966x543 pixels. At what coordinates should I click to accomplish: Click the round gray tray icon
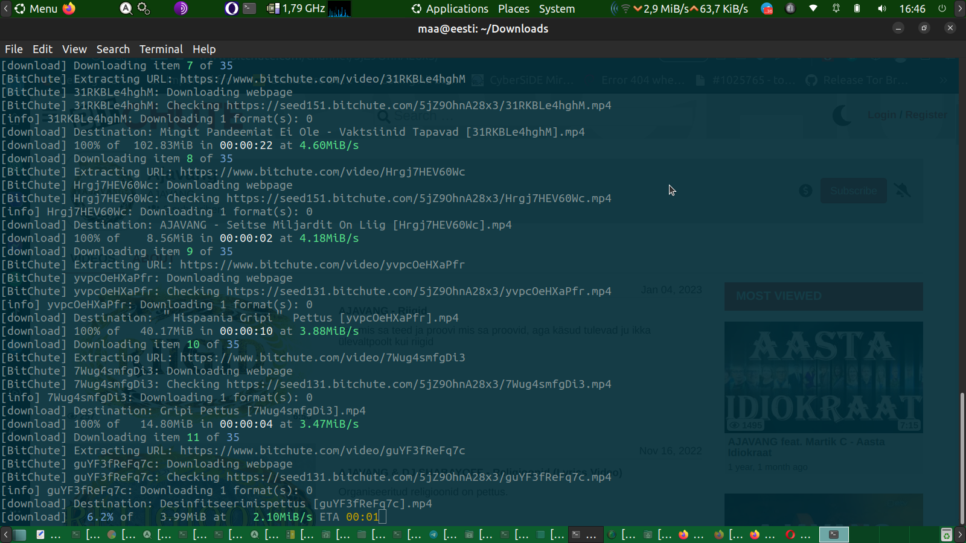pos(790,8)
